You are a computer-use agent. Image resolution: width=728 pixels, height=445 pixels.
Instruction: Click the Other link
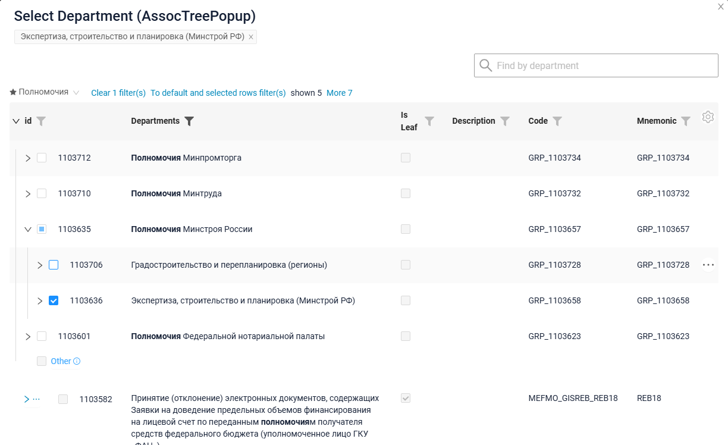pyautogui.click(x=61, y=361)
